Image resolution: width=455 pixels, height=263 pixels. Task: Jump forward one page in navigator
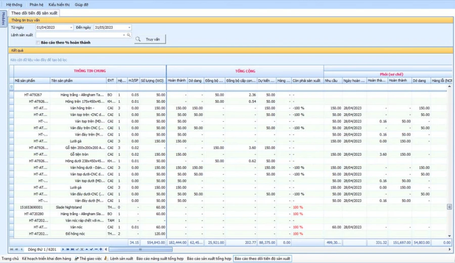(68, 249)
